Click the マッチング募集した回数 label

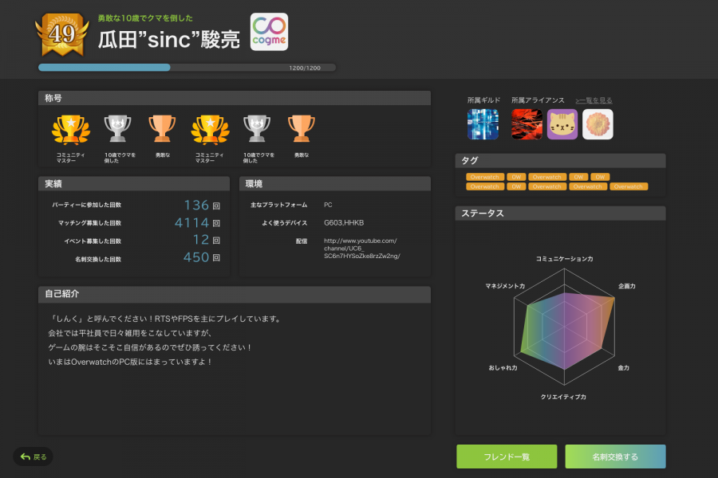pos(89,223)
